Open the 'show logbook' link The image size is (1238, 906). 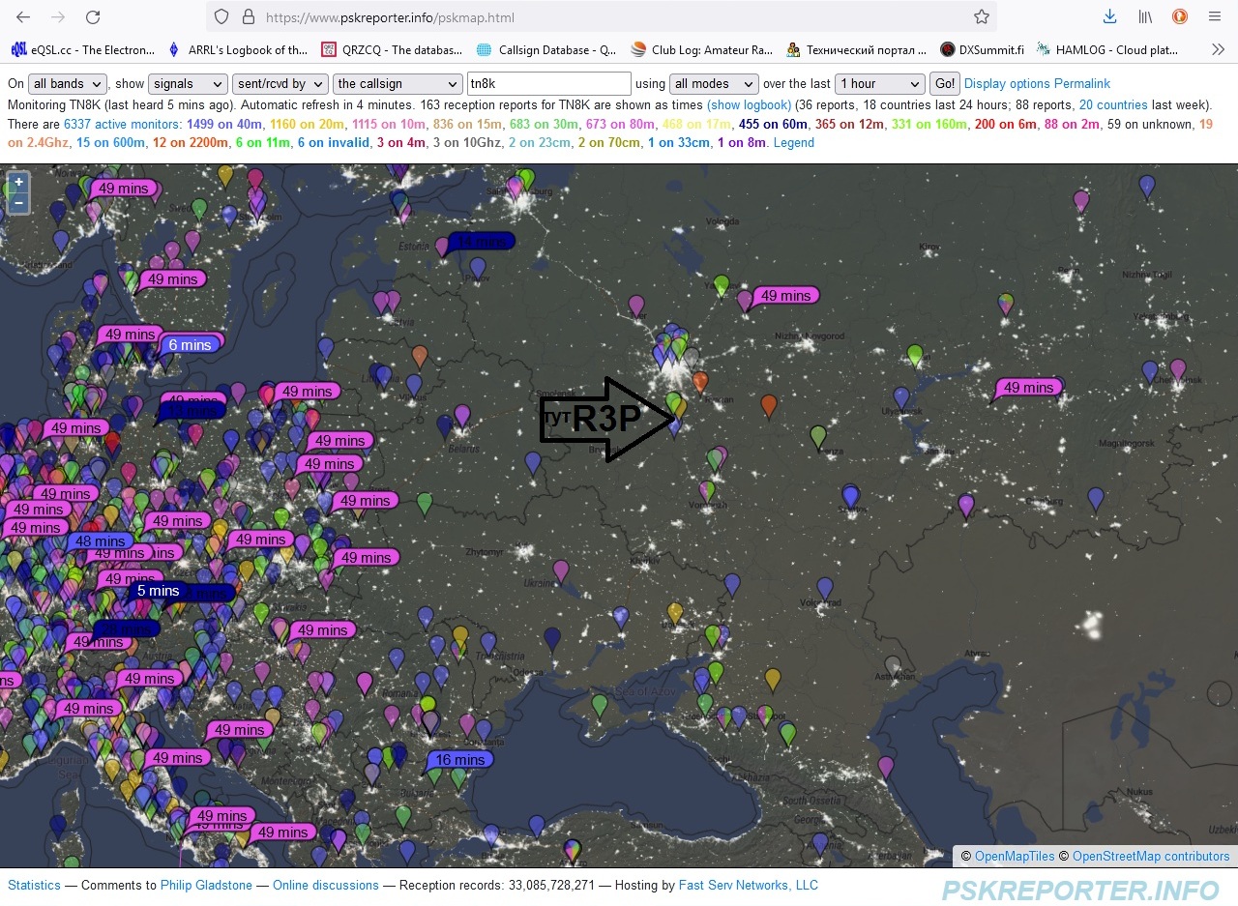pos(749,104)
